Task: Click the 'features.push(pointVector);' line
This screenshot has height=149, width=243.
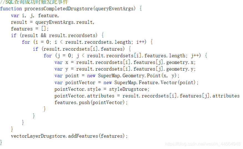Action: point(91,102)
